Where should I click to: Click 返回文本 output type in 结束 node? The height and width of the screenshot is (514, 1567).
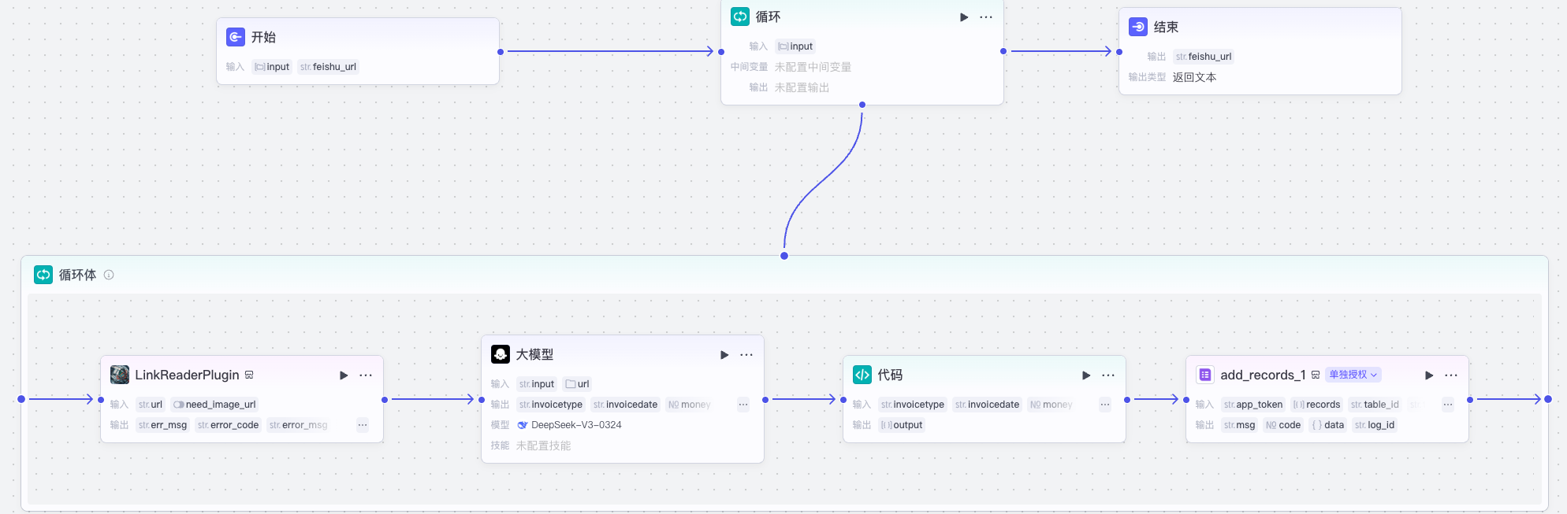tap(1194, 77)
